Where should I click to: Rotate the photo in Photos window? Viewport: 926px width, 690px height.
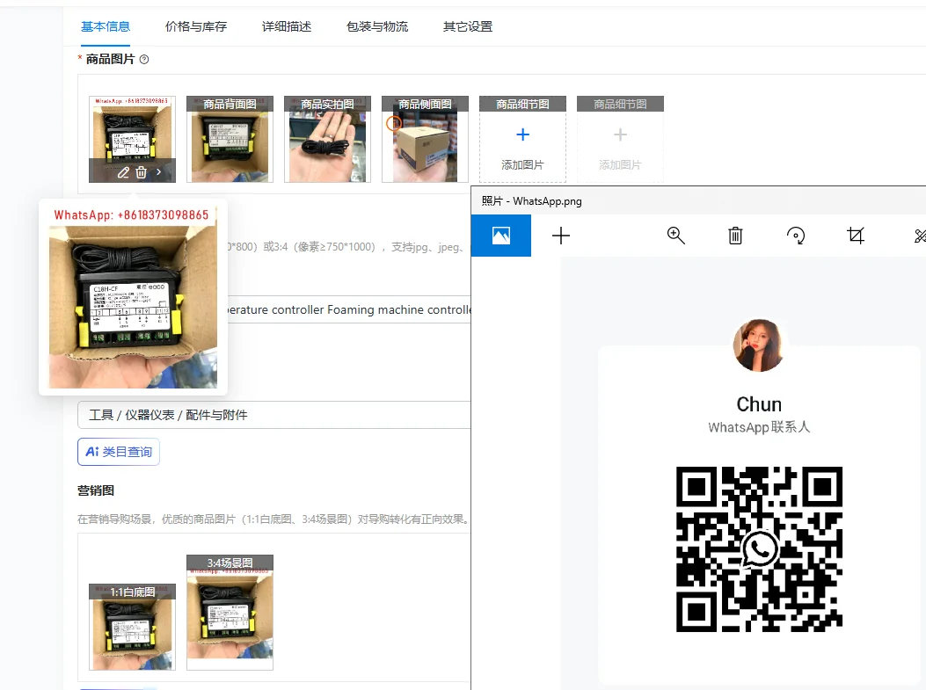[x=796, y=236]
